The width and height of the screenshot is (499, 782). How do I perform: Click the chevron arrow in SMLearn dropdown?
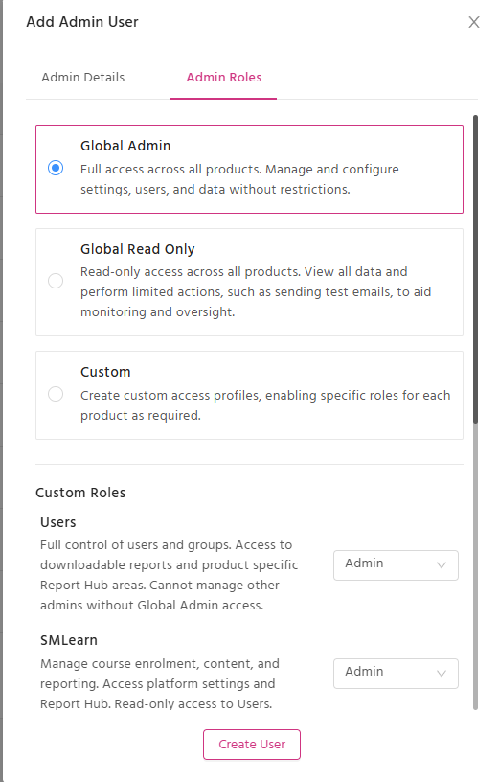pyautogui.click(x=442, y=674)
